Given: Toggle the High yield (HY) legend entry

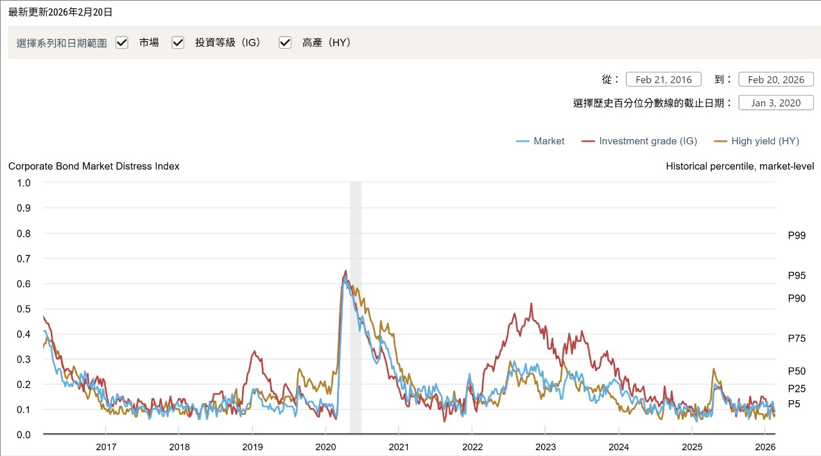Looking at the screenshot, I should click(757, 141).
